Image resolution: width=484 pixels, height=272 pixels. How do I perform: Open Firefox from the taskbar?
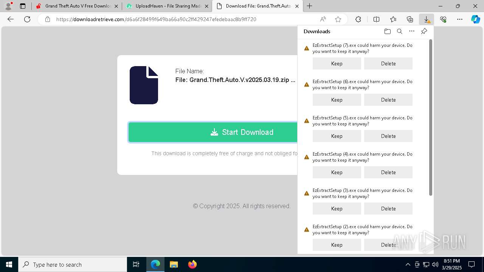tap(192, 264)
